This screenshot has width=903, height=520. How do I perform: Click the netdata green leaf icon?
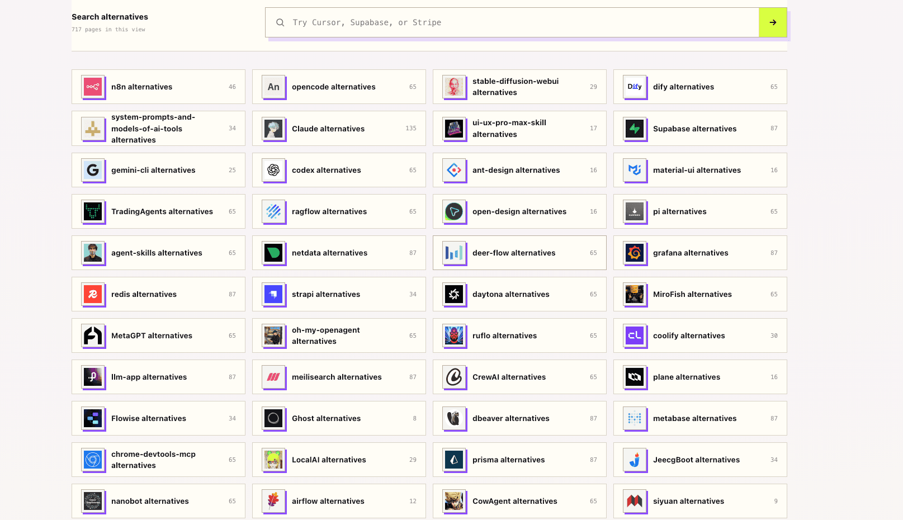[273, 253]
